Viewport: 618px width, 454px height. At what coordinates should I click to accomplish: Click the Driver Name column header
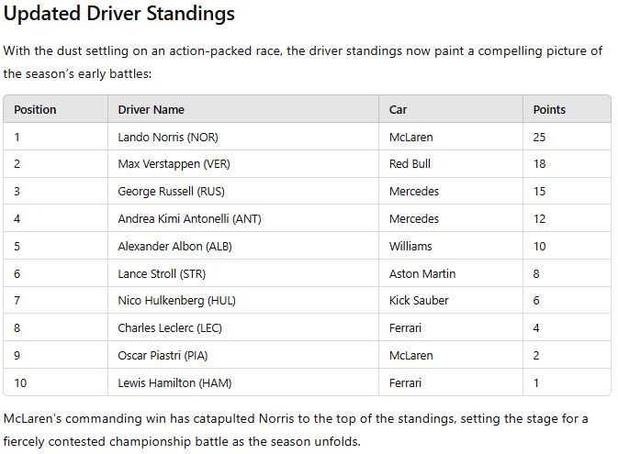pos(151,109)
